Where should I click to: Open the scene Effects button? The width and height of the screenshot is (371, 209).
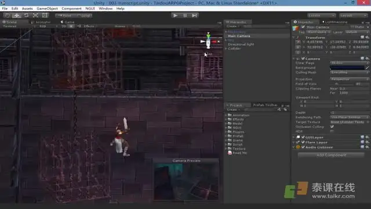pos(89,26)
